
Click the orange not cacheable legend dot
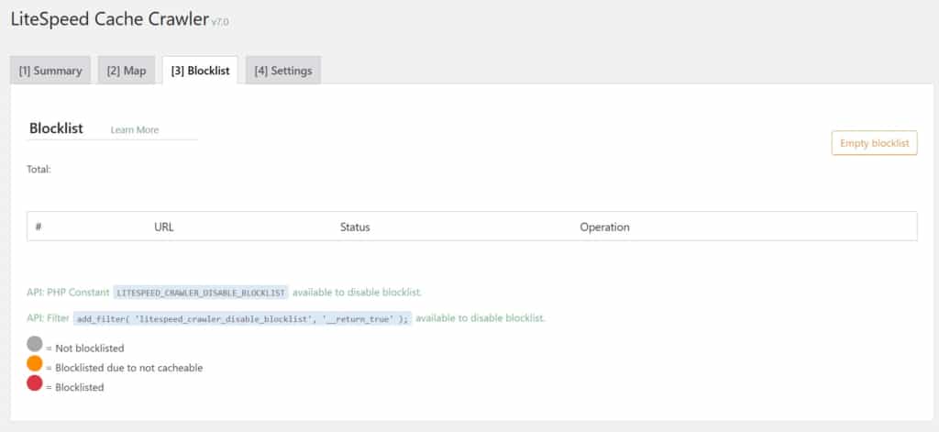point(35,363)
